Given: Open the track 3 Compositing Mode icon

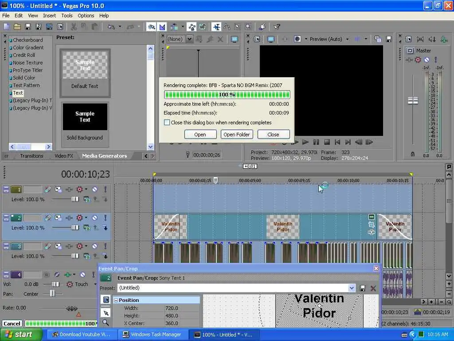Looking at the screenshot, I should pos(86,256).
